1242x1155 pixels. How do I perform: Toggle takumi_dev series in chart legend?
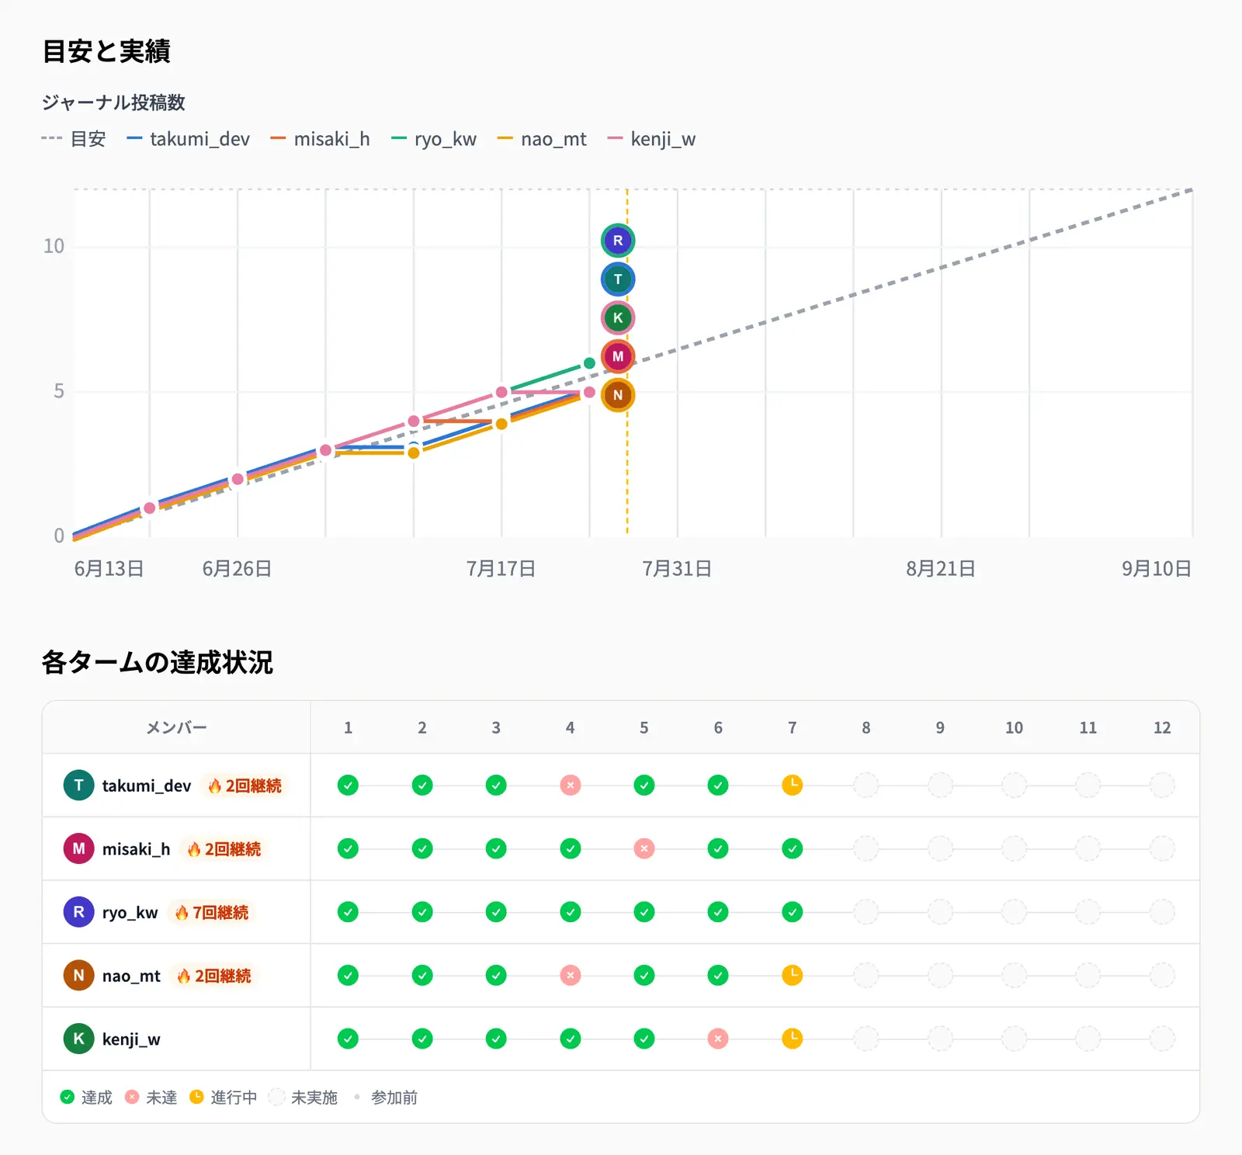[189, 139]
